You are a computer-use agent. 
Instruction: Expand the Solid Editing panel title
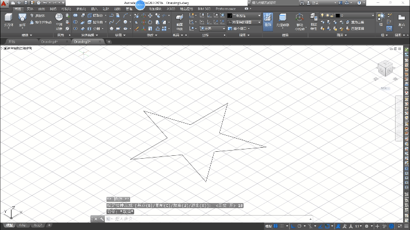click(x=89, y=35)
